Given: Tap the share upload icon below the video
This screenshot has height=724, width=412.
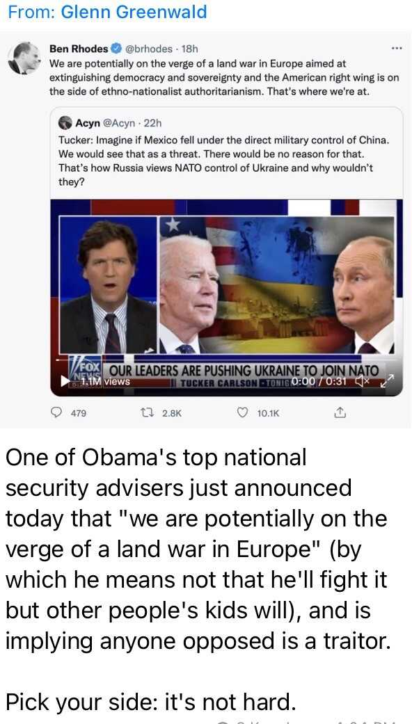Looking at the screenshot, I should tap(340, 413).
